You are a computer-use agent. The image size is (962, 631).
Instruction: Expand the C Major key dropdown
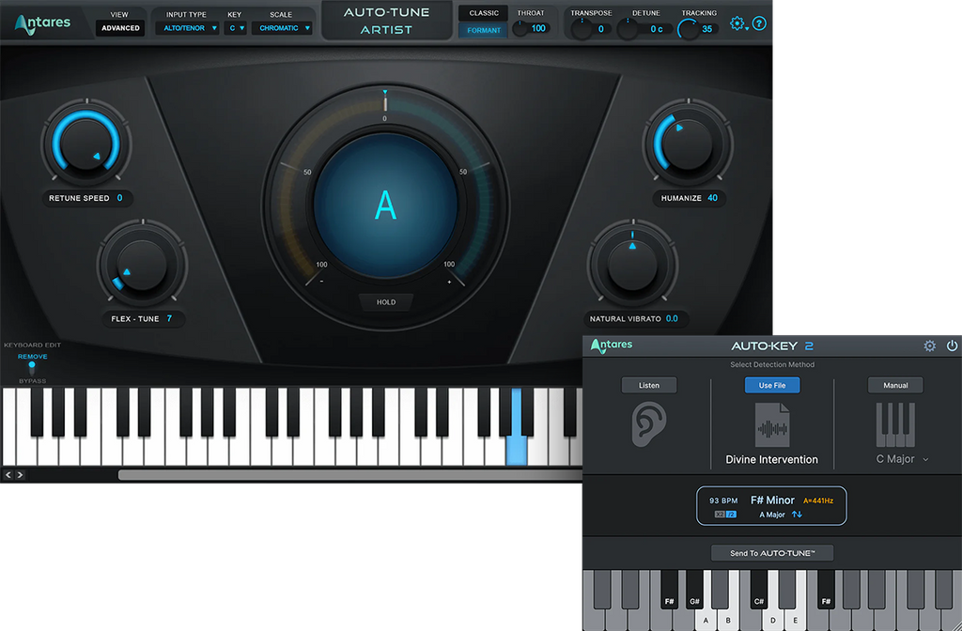[902, 459]
